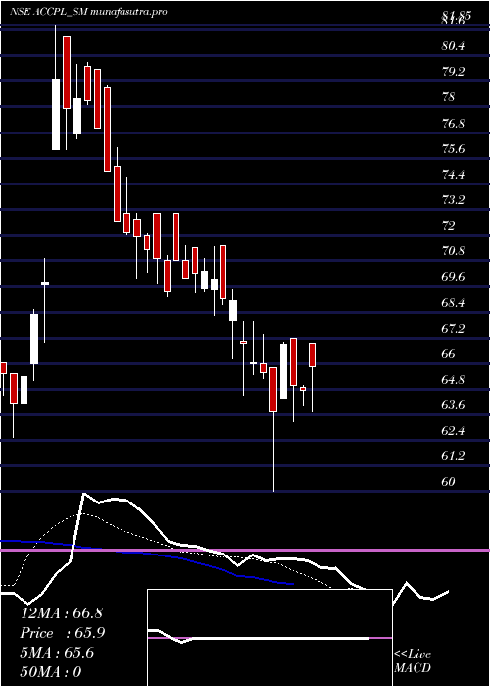Select the 63.6 price level label
The image size is (490, 687).
coord(455,405)
